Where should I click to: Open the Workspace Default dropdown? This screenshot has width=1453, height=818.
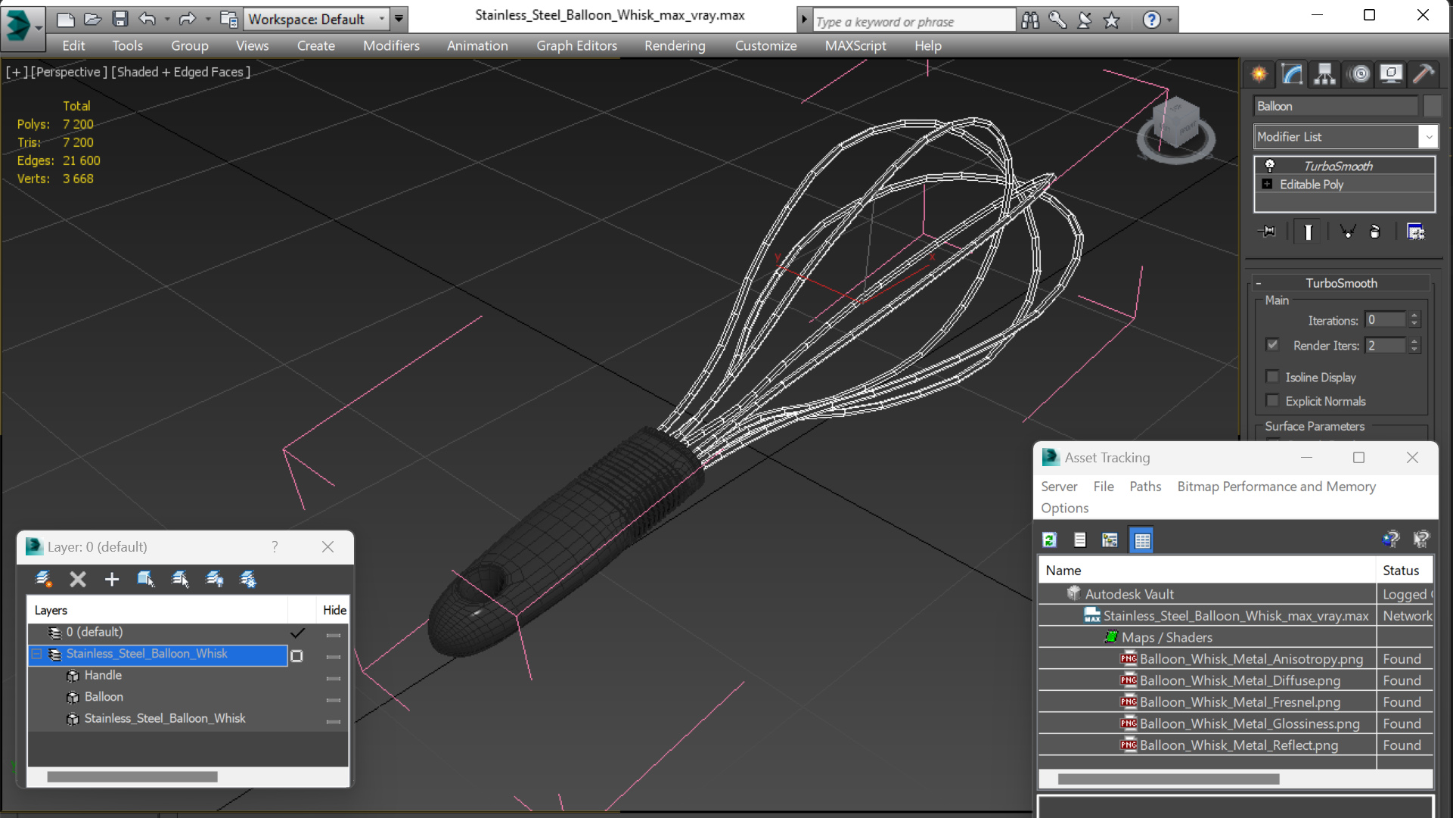381,19
